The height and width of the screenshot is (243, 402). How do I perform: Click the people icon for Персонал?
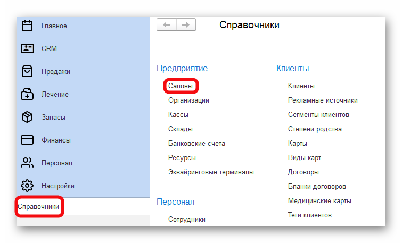tap(27, 163)
